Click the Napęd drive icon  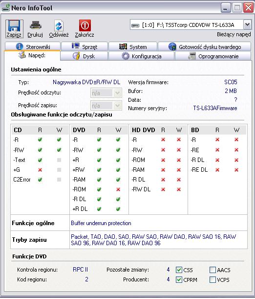(22, 55)
